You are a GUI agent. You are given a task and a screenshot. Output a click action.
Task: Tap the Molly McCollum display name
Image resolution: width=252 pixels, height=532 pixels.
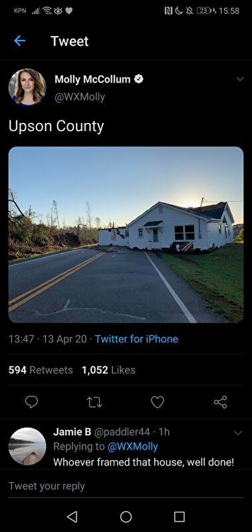click(92, 79)
